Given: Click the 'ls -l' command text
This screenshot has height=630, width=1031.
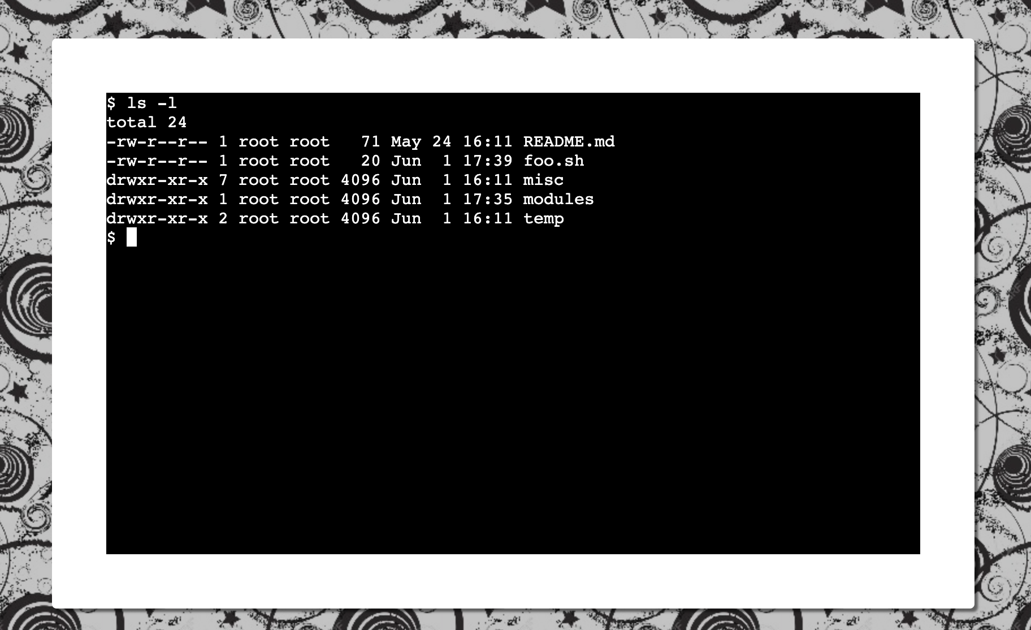Looking at the screenshot, I should tap(151, 103).
